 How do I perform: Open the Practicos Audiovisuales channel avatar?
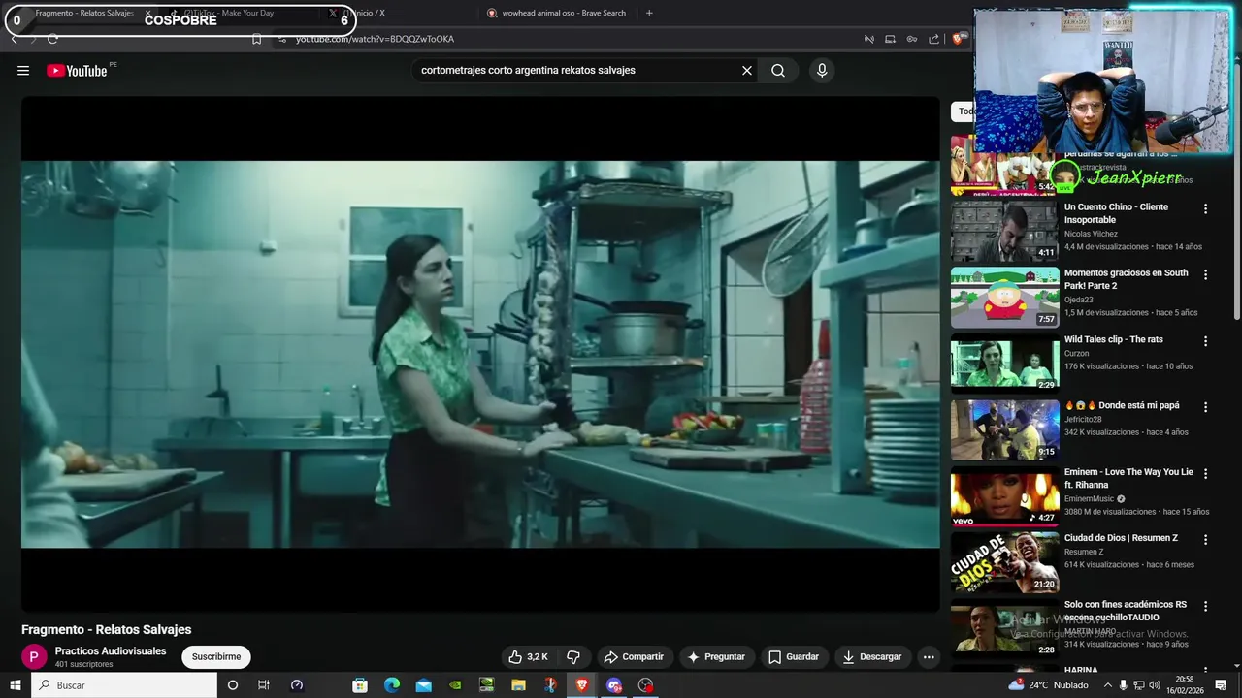point(34,657)
